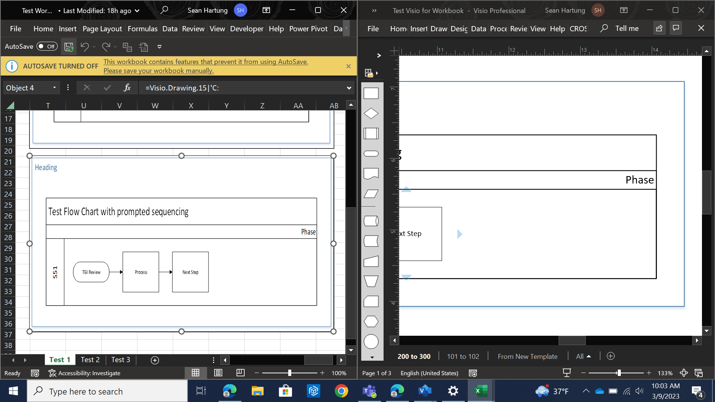Viewport: 715px width, 402px height.
Task: Click the Macro recording icon in Excel status bar
Action: point(35,373)
